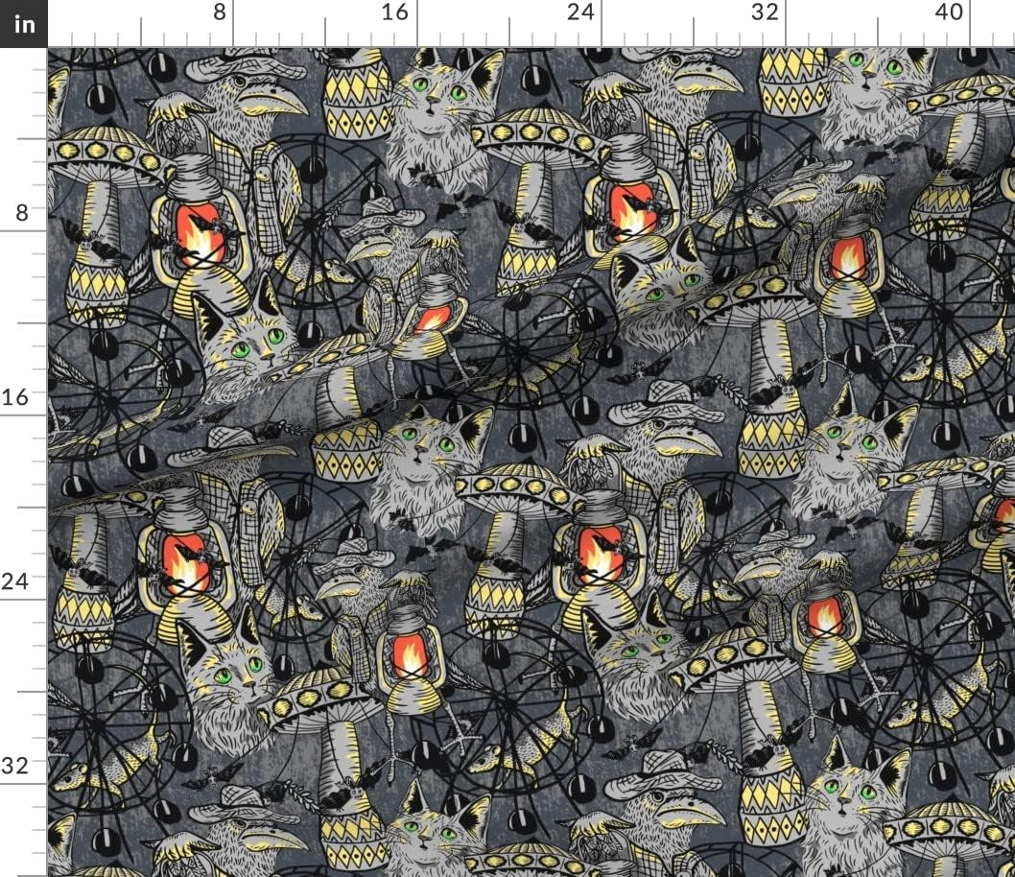
Task: Click the number 24 on the top ruler
Action: 578,13
